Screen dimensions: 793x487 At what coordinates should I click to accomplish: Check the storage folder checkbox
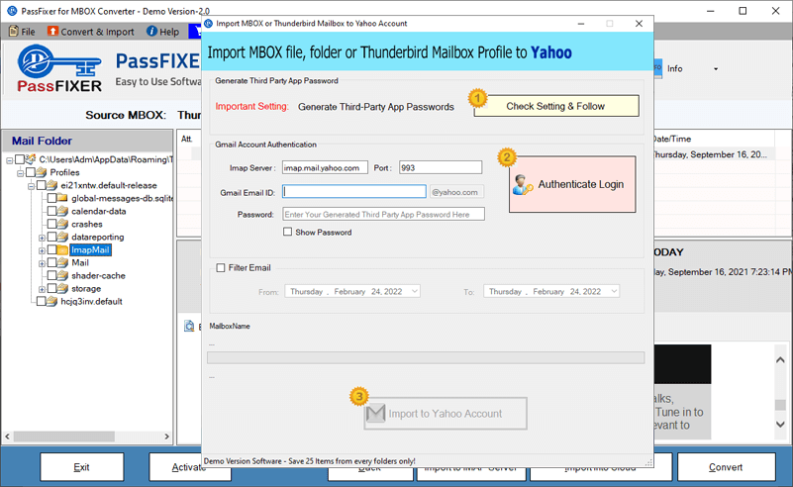51,288
